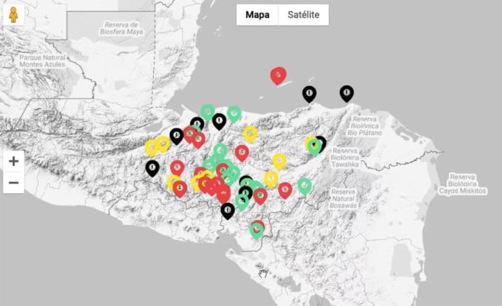
Task: Select the westernmost yellow marker
Action: [152, 148]
